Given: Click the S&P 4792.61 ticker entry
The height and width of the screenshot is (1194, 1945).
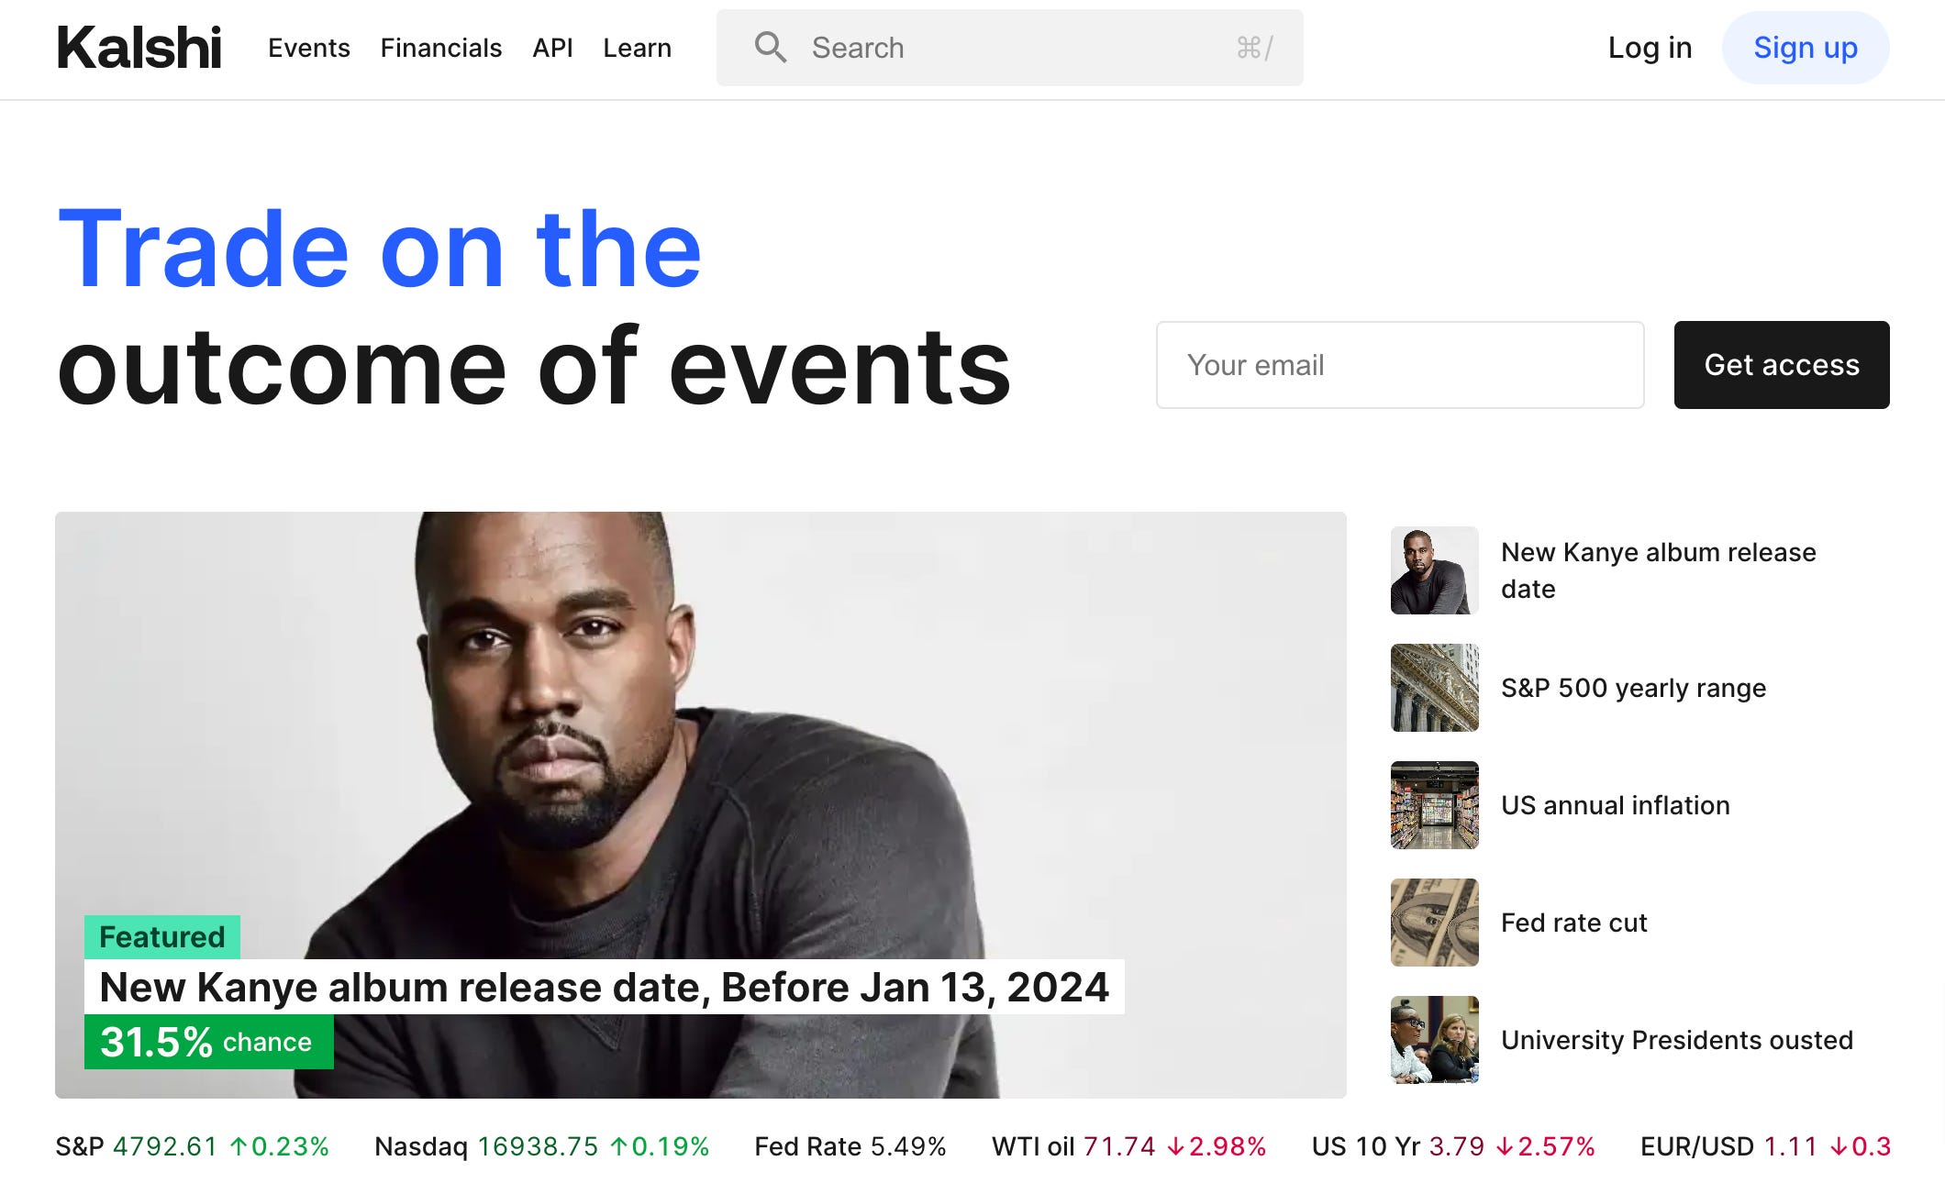Looking at the screenshot, I should click(192, 1146).
